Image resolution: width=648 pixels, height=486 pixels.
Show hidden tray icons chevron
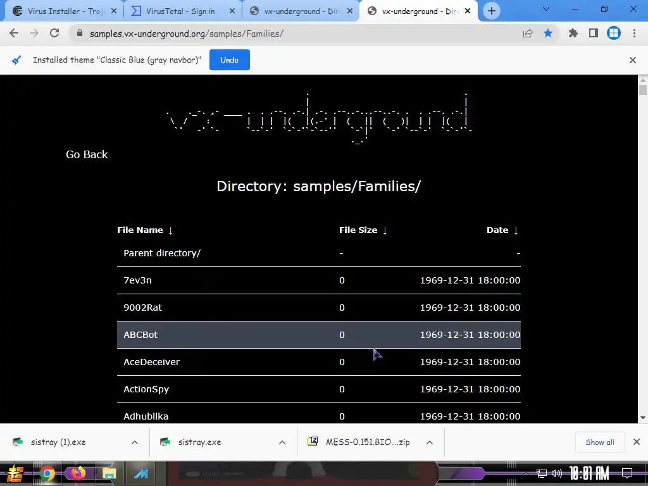click(x=526, y=473)
